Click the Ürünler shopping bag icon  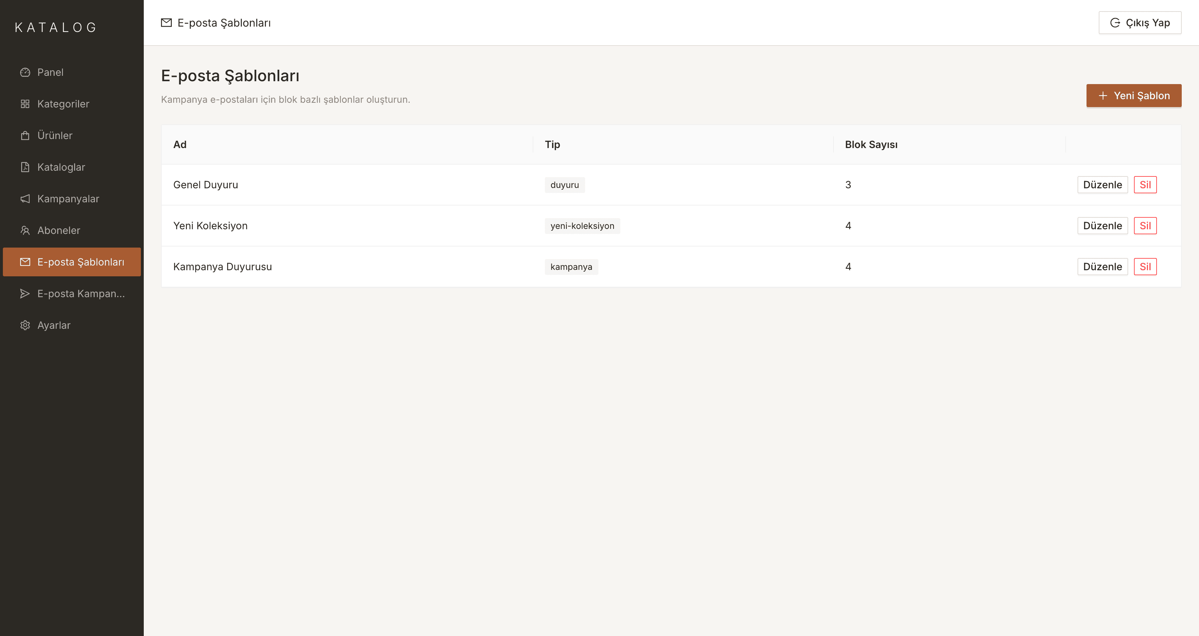pos(25,135)
